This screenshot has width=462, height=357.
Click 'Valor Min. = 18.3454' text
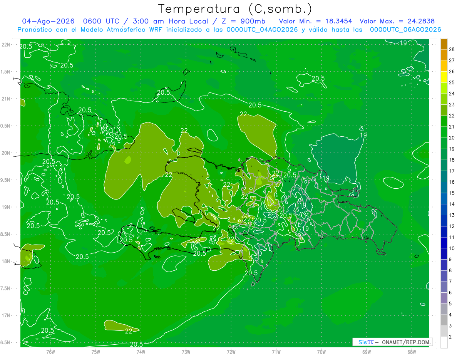tap(316, 21)
